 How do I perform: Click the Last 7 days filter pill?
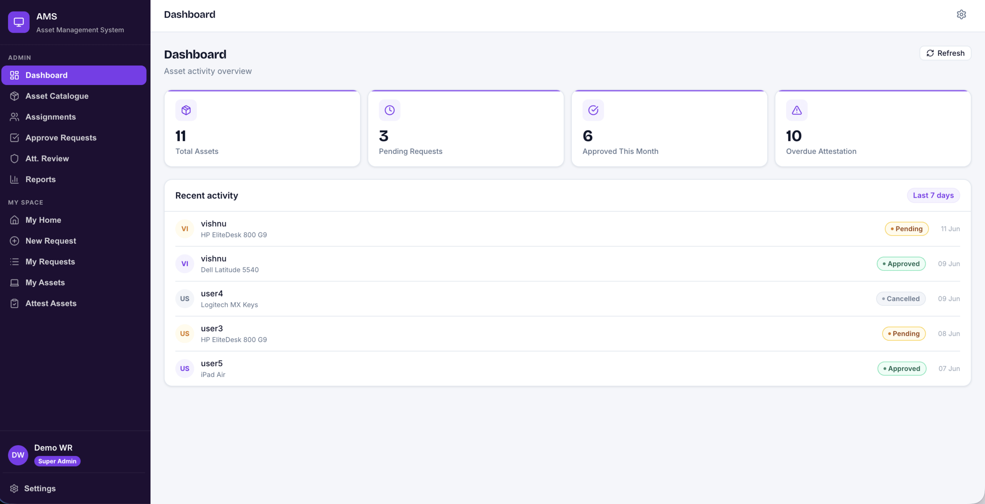(933, 195)
